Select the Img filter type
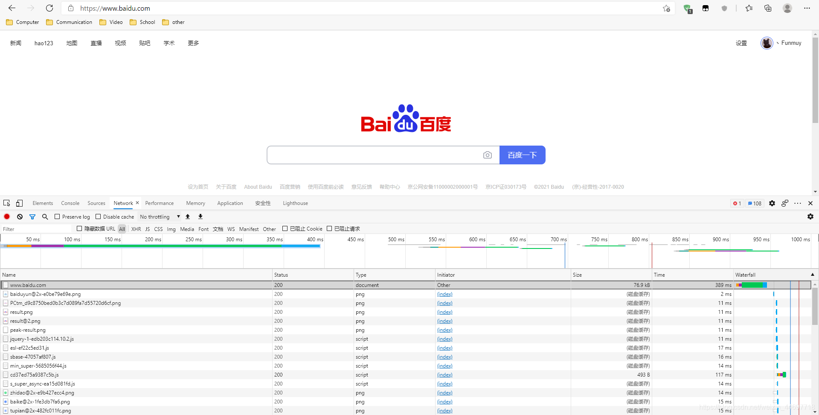The height and width of the screenshot is (415, 819). click(x=171, y=229)
